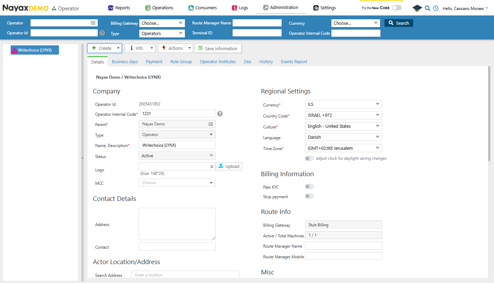Click the Contact input field
This screenshot has height=283, width=494.
pos(177,247)
